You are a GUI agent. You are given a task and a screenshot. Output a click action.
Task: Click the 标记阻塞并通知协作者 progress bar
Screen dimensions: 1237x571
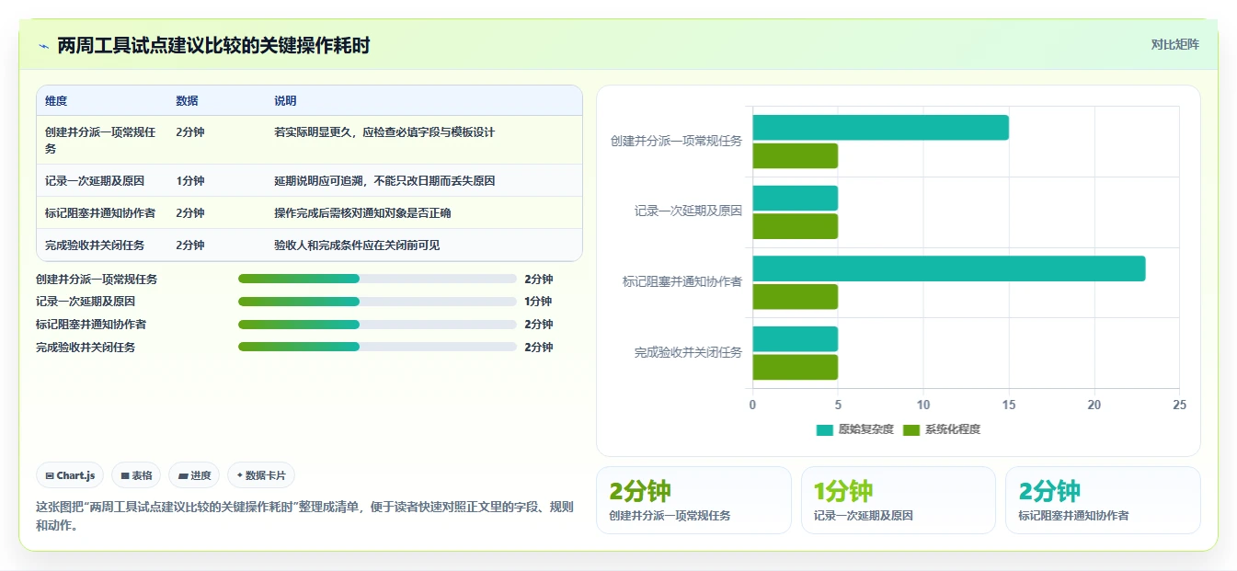[377, 325]
